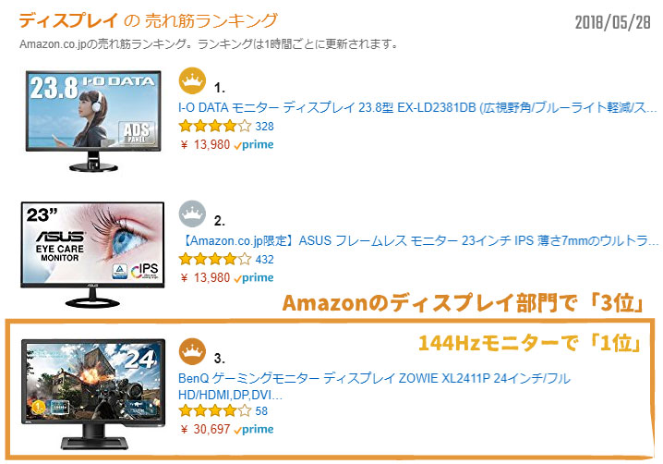663x464 pixels.
Task: Click the BenQ 24 gaming monitor thumbnail
Action: (x=93, y=394)
